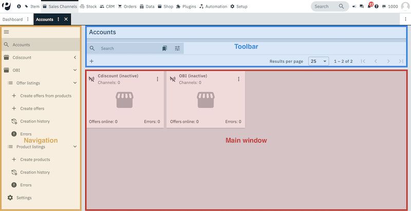Screen dimensions: 411x211
Task: Open three-dot menu on Cdiscount card
Action: click(x=157, y=79)
